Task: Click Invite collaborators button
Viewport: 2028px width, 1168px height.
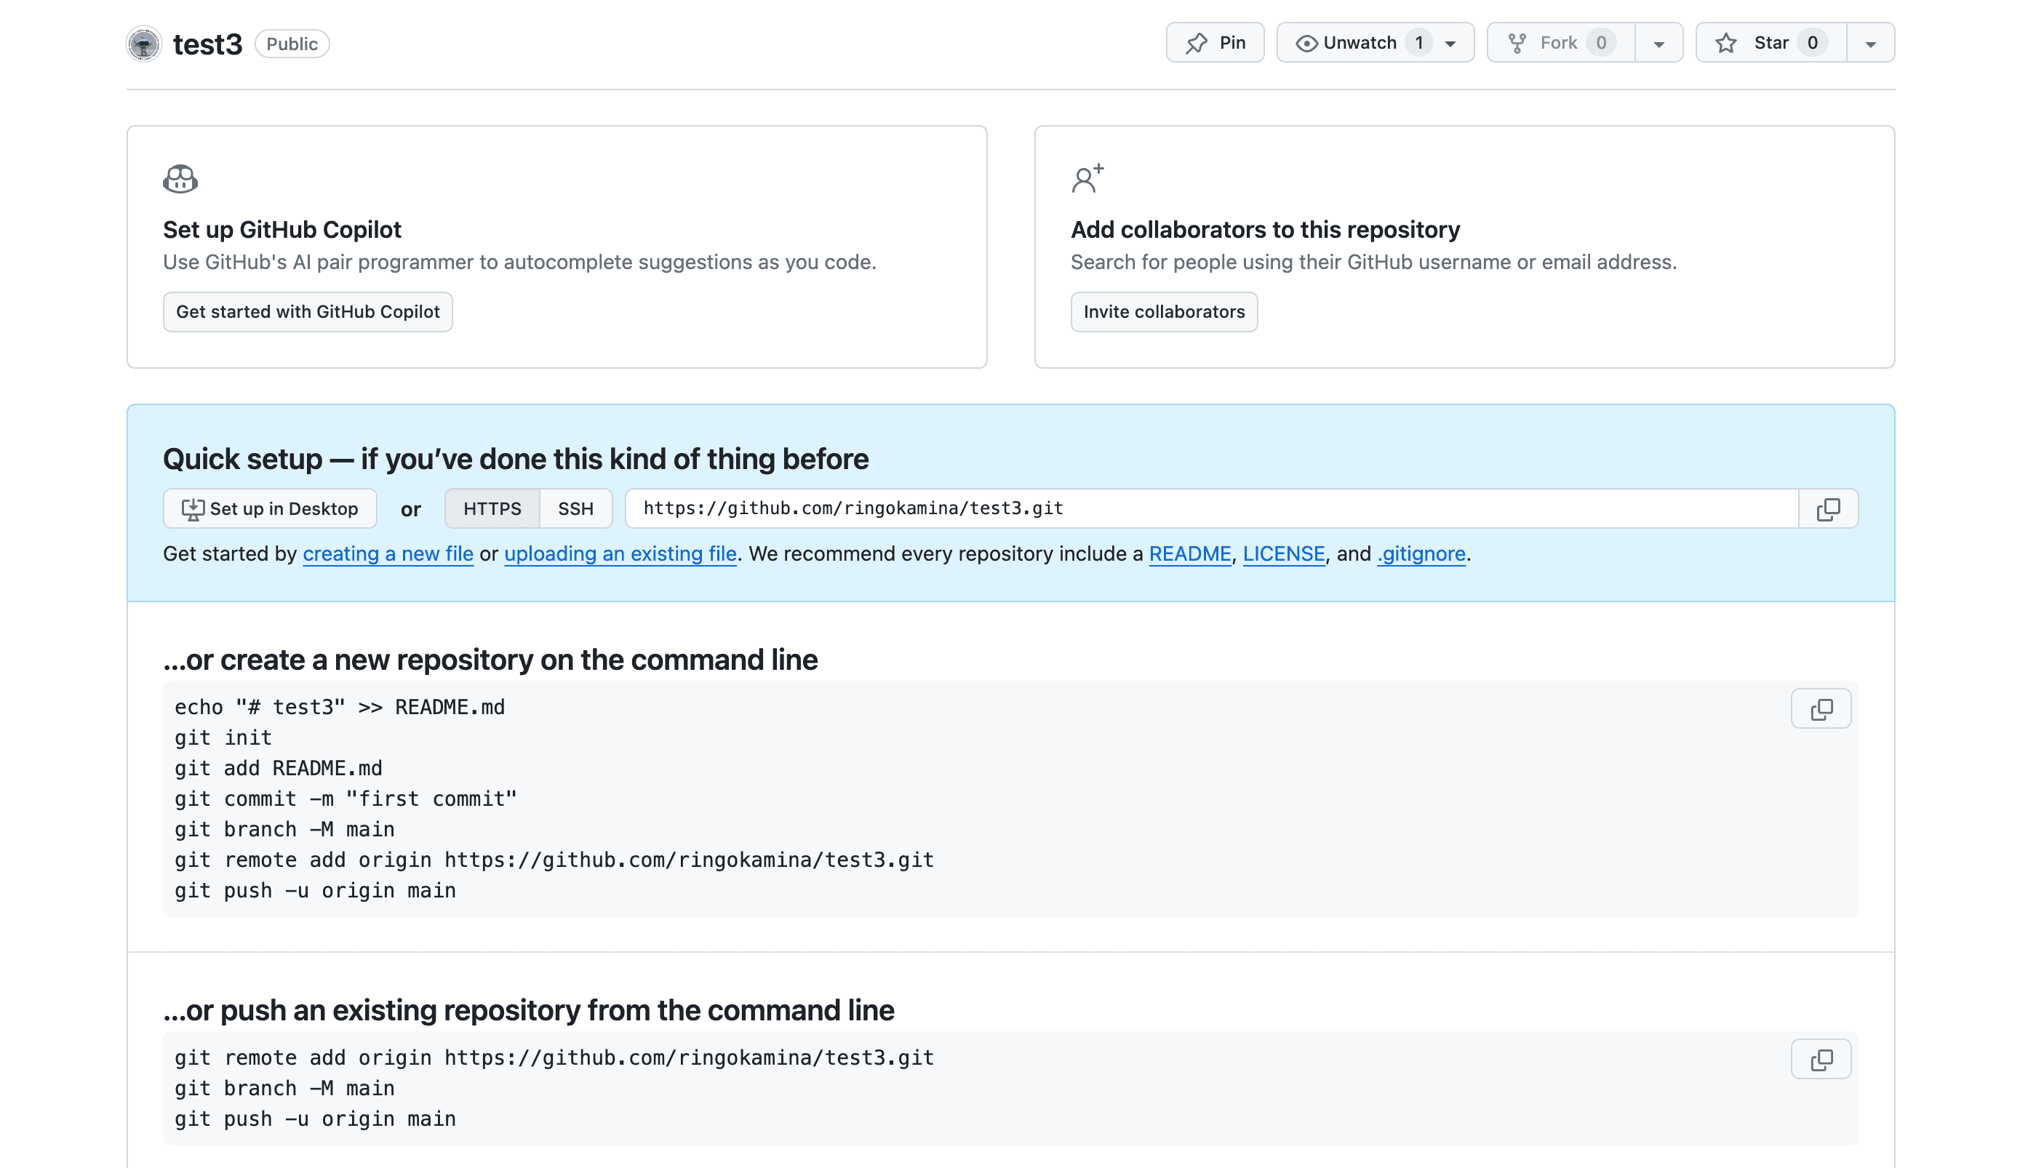Action: (x=1164, y=311)
